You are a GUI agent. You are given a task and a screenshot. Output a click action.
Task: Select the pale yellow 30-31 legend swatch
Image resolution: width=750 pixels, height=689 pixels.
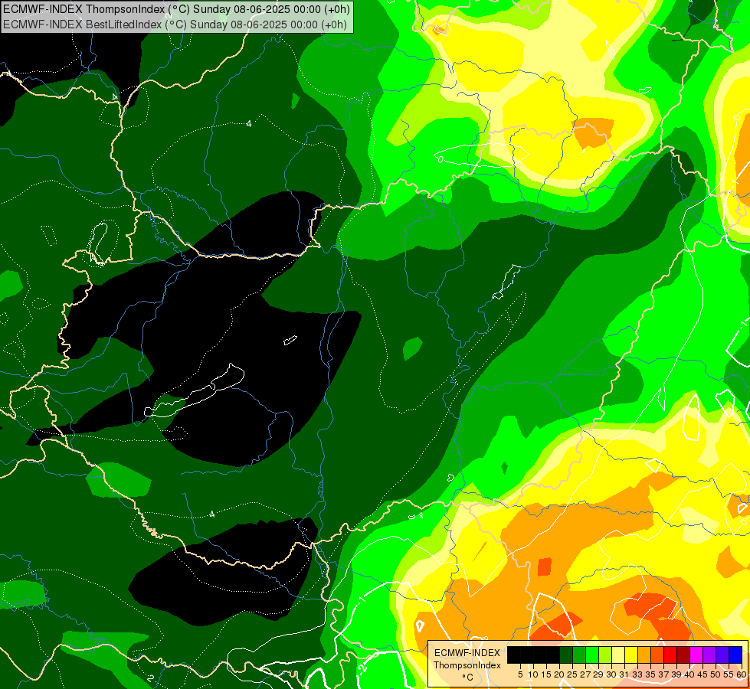point(618,655)
